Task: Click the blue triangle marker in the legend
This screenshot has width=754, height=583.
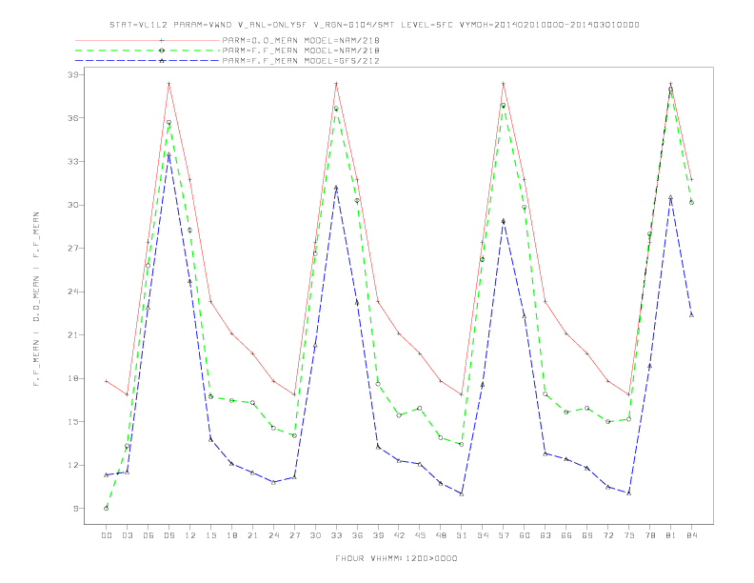Action: [x=162, y=61]
